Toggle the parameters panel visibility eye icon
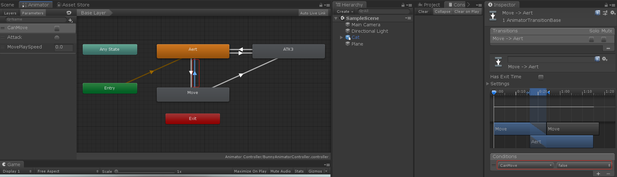Image resolution: width=617 pixels, height=177 pixels. pyautogui.click(x=69, y=13)
